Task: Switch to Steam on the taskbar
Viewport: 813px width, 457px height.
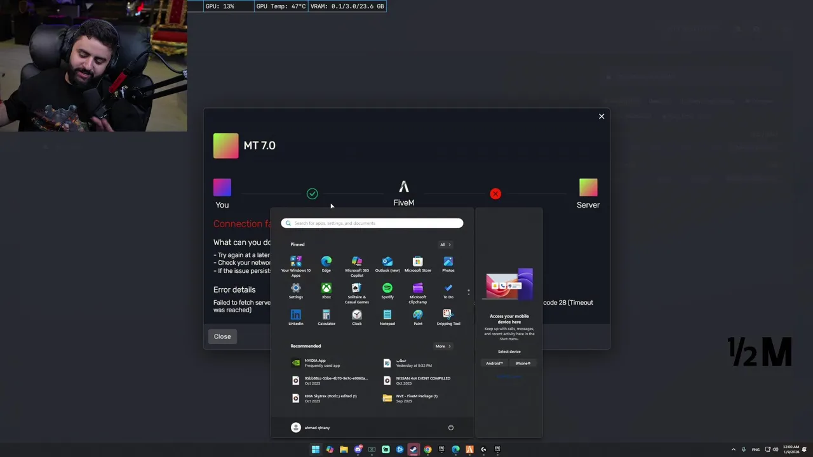Action: pos(413,449)
